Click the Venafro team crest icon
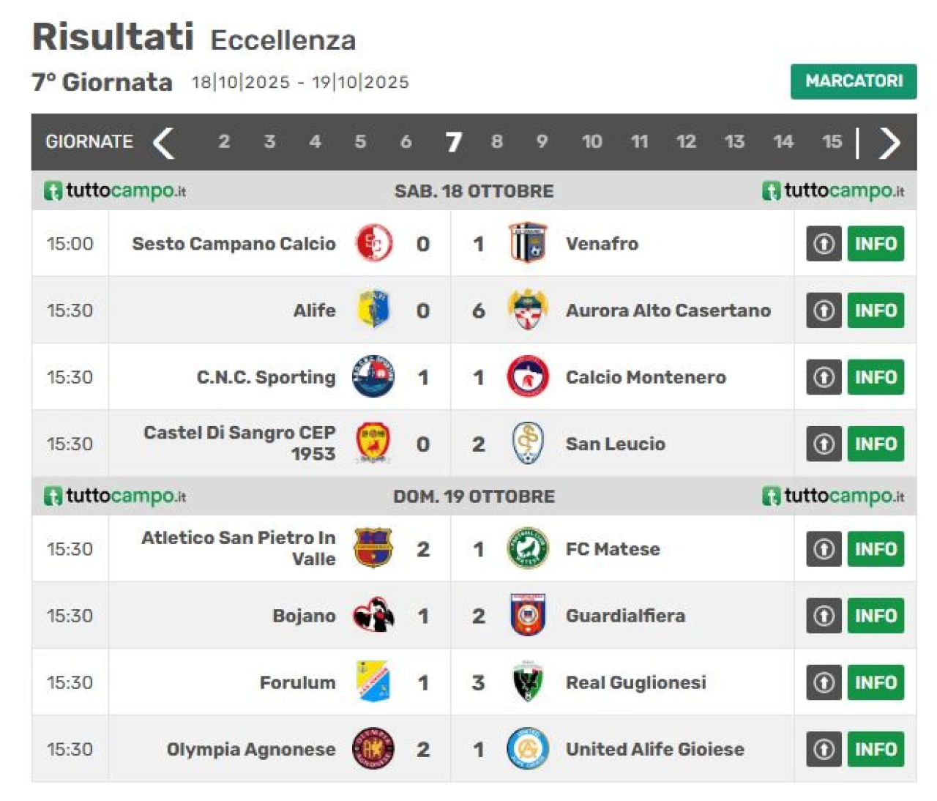This screenshot has width=937, height=801. 527,243
